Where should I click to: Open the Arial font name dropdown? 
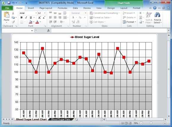tap(36, 13)
